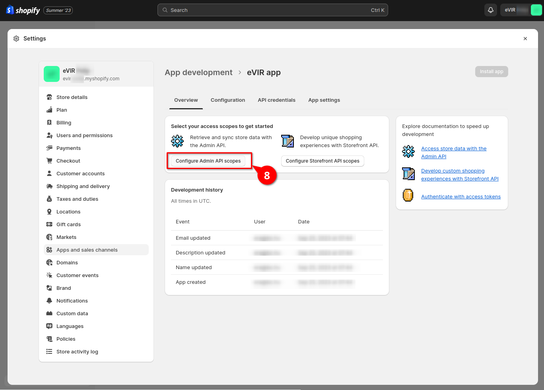This screenshot has height=390, width=544.
Task: Open the API credentials tab
Action: 276,100
